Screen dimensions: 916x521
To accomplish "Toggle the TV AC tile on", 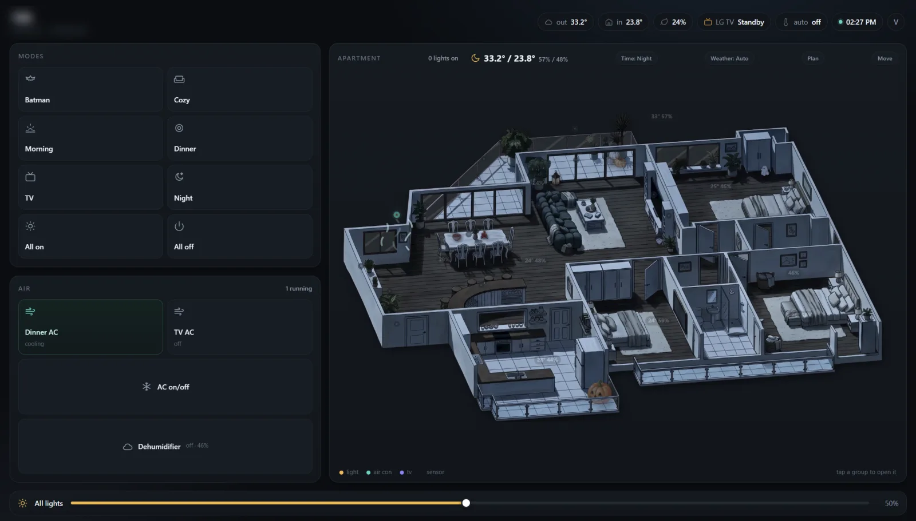I will 239,327.
